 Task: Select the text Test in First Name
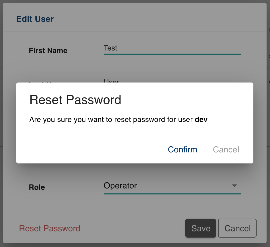[x=111, y=48]
